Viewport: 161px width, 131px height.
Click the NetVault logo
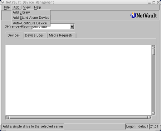(x=143, y=15)
